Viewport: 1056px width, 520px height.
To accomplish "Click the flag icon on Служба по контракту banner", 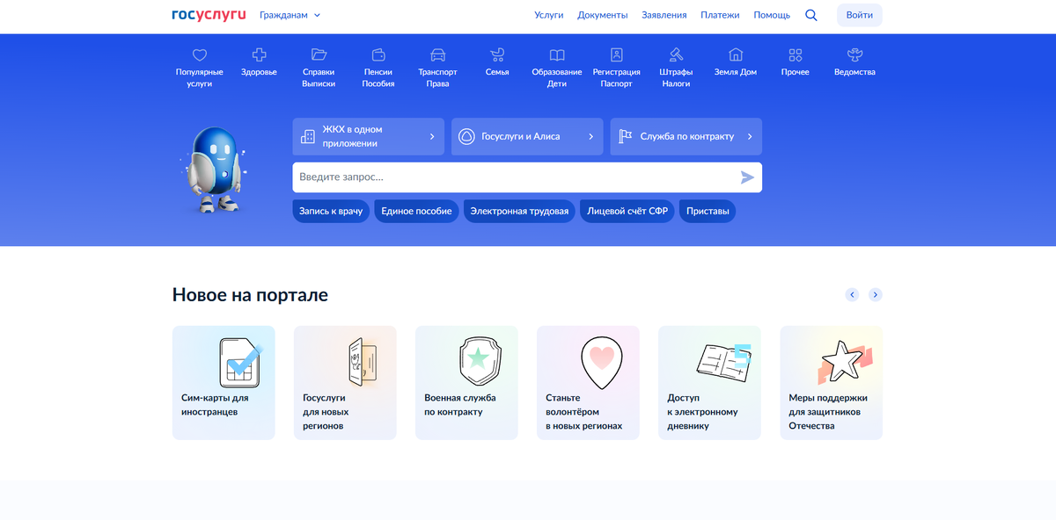I will pyautogui.click(x=626, y=136).
